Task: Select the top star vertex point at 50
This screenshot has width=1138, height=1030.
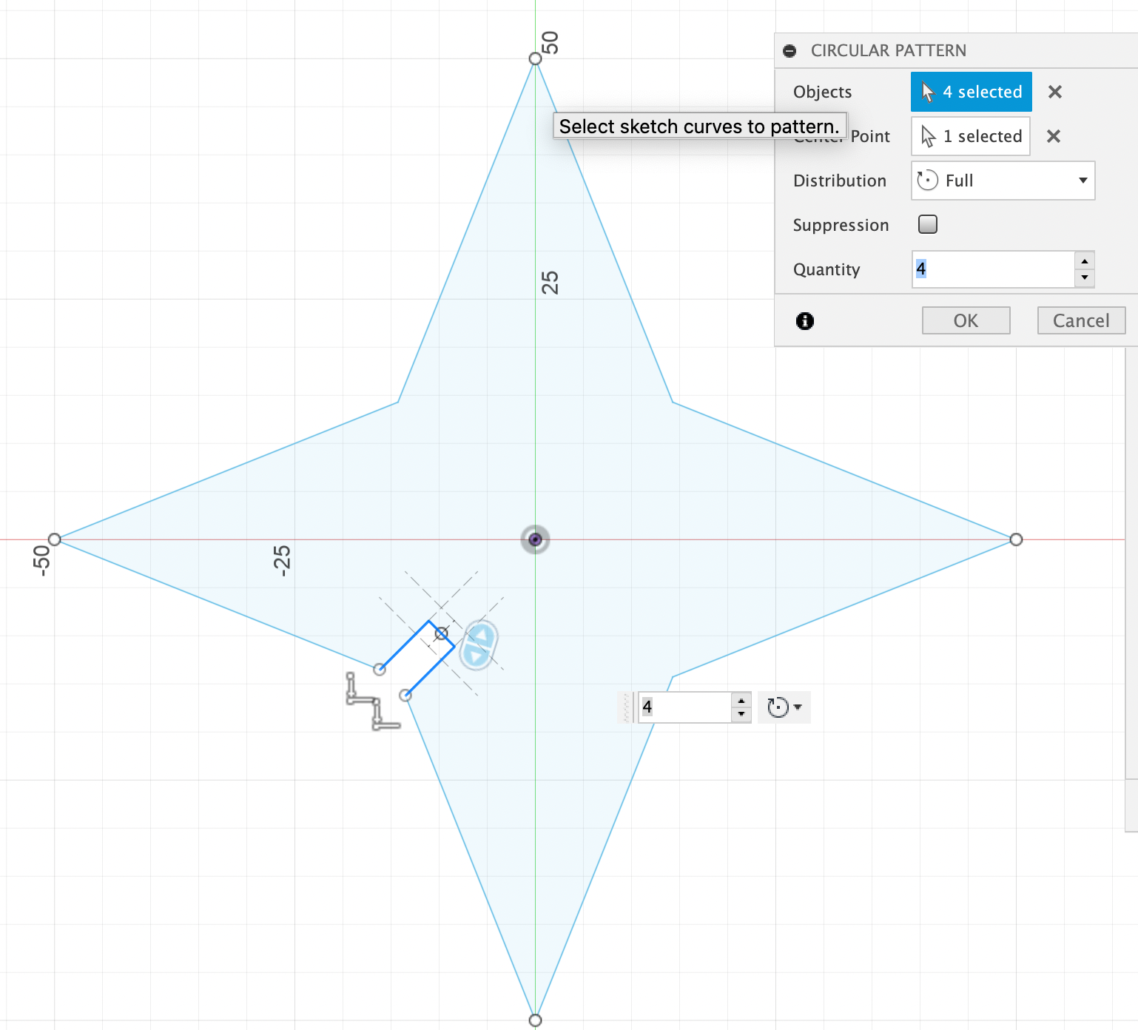Action: (x=535, y=58)
